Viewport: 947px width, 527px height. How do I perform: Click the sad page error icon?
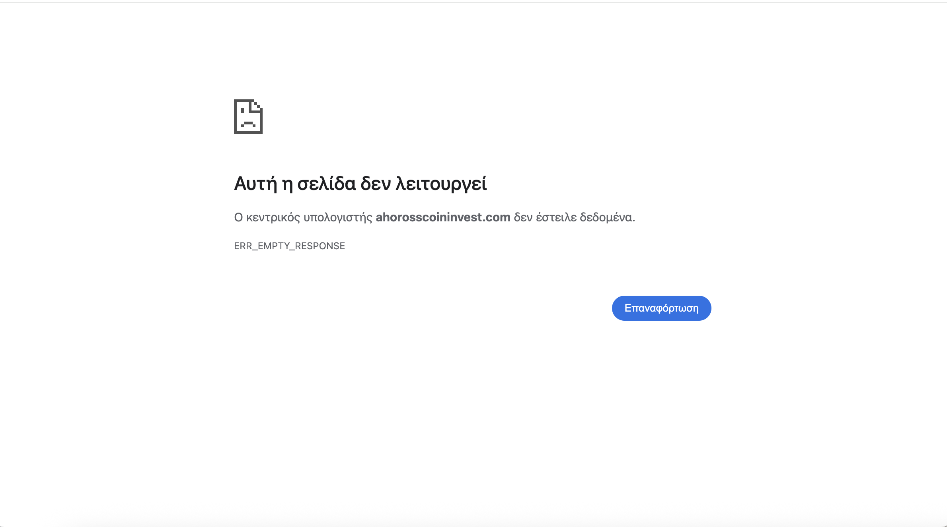248,116
